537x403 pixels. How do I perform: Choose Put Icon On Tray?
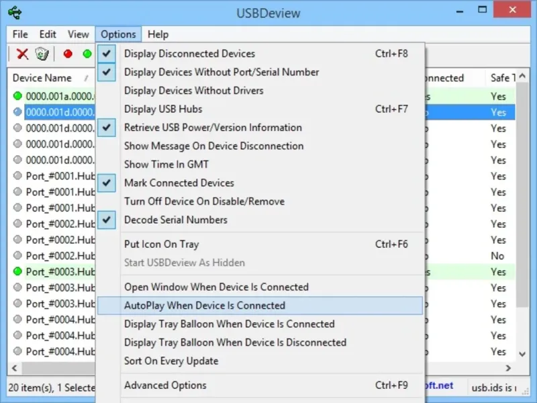[x=260, y=244]
